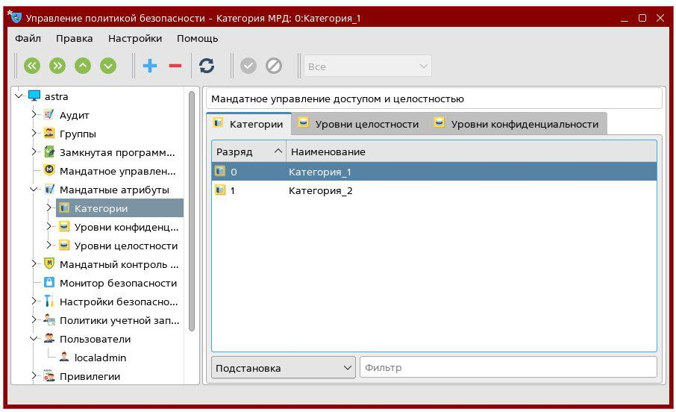The width and height of the screenshot is (676, 412).
Task: Expand the "Уровни целостности" tree node
Action: [49, 246]
